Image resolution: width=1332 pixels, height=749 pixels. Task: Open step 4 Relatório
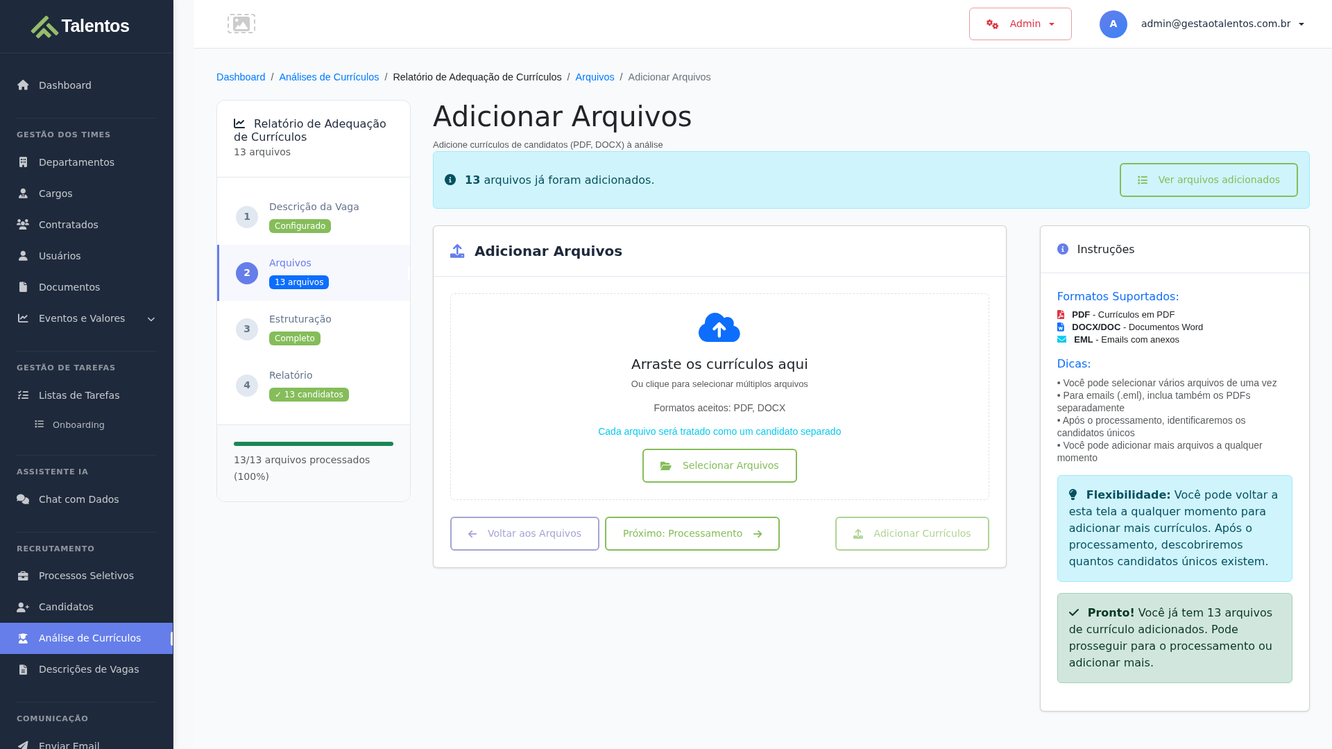[290, 375]
